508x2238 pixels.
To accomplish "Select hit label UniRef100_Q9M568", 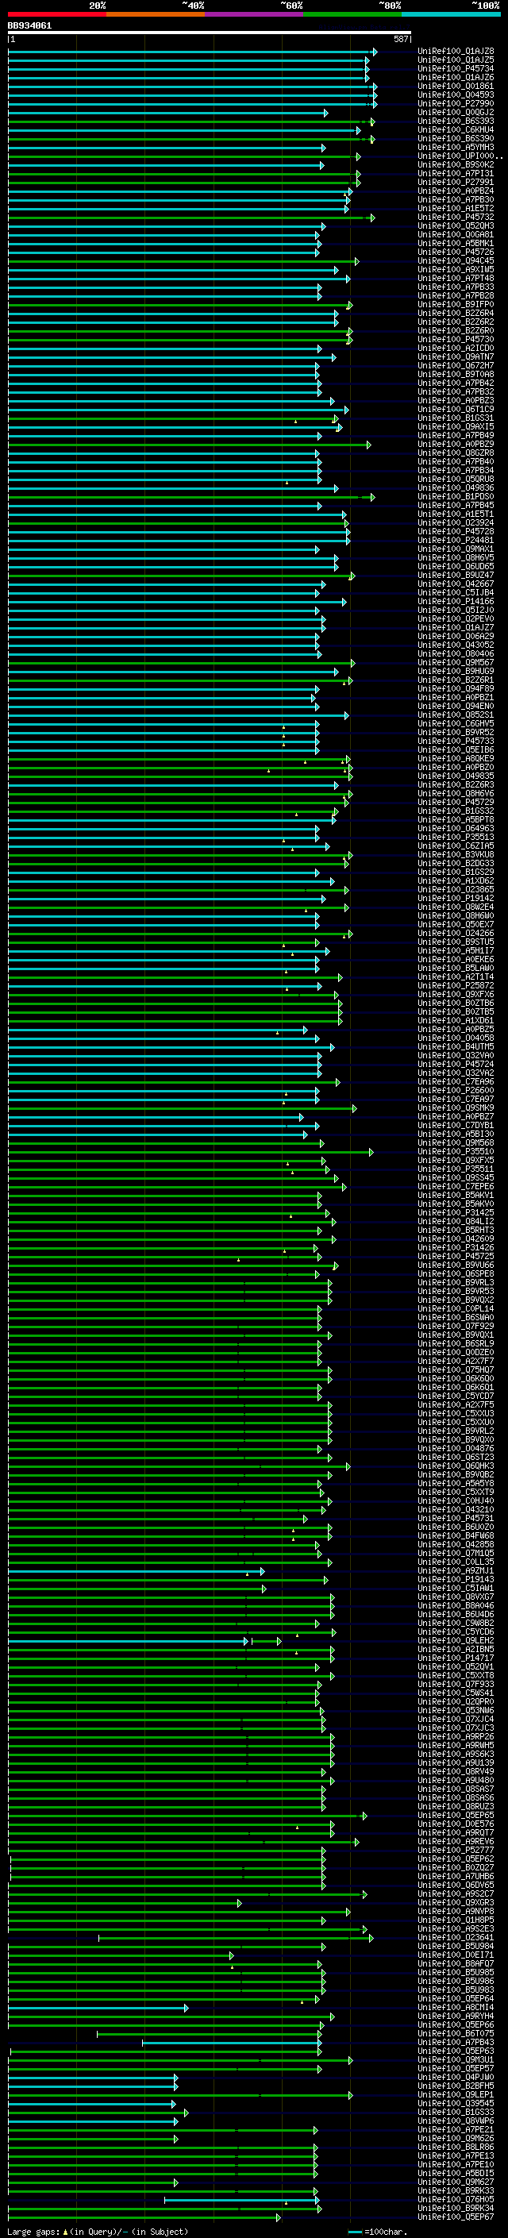I will coord(456,1142).
